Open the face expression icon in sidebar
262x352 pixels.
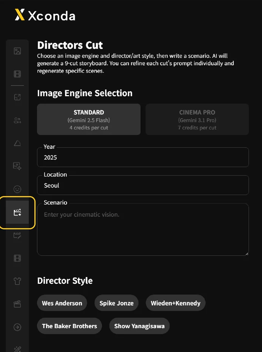17,189
